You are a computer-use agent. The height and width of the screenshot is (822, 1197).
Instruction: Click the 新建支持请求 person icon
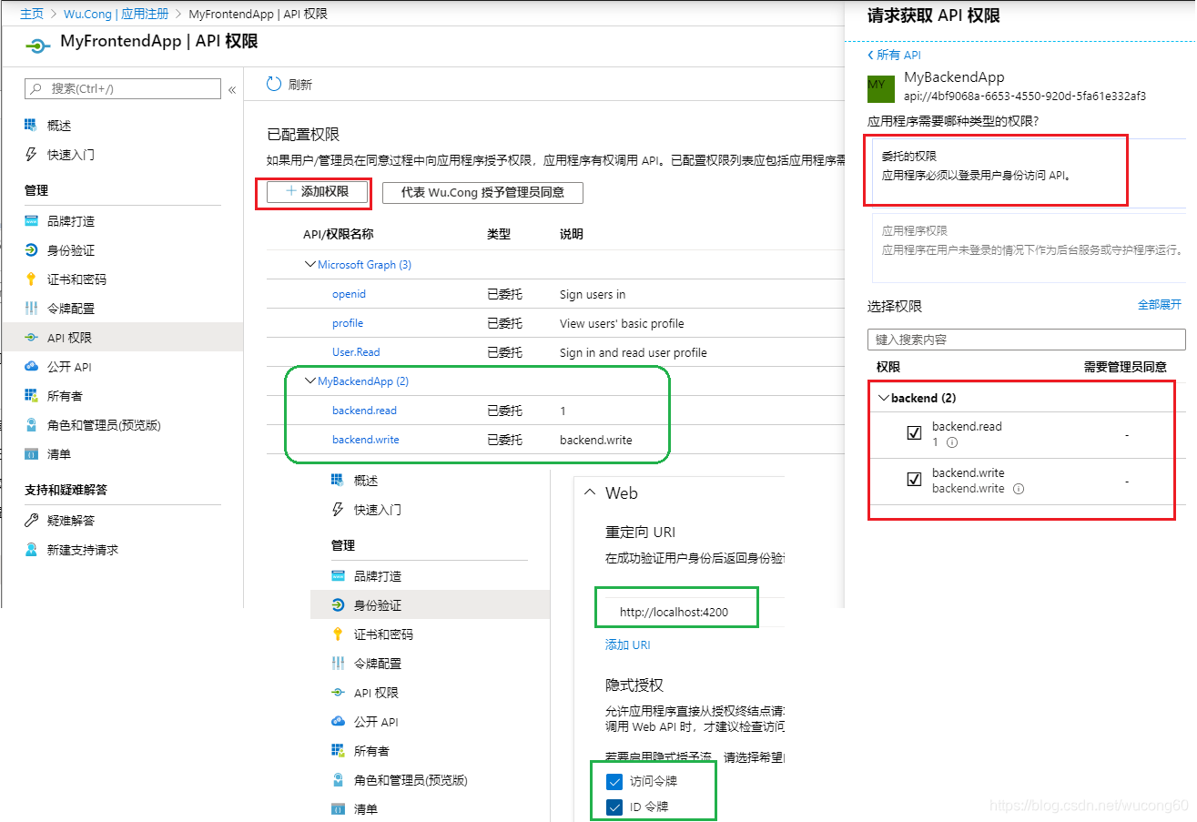pos(31,549)
